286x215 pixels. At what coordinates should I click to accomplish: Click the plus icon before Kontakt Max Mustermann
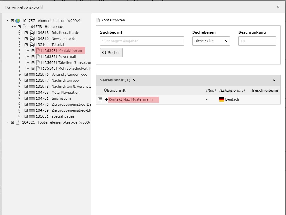106,99
